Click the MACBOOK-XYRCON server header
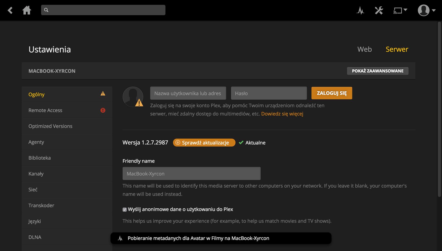 [52, 71]
